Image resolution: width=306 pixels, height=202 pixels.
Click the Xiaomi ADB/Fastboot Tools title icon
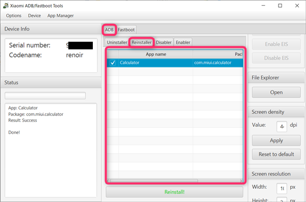coord(6,6)
